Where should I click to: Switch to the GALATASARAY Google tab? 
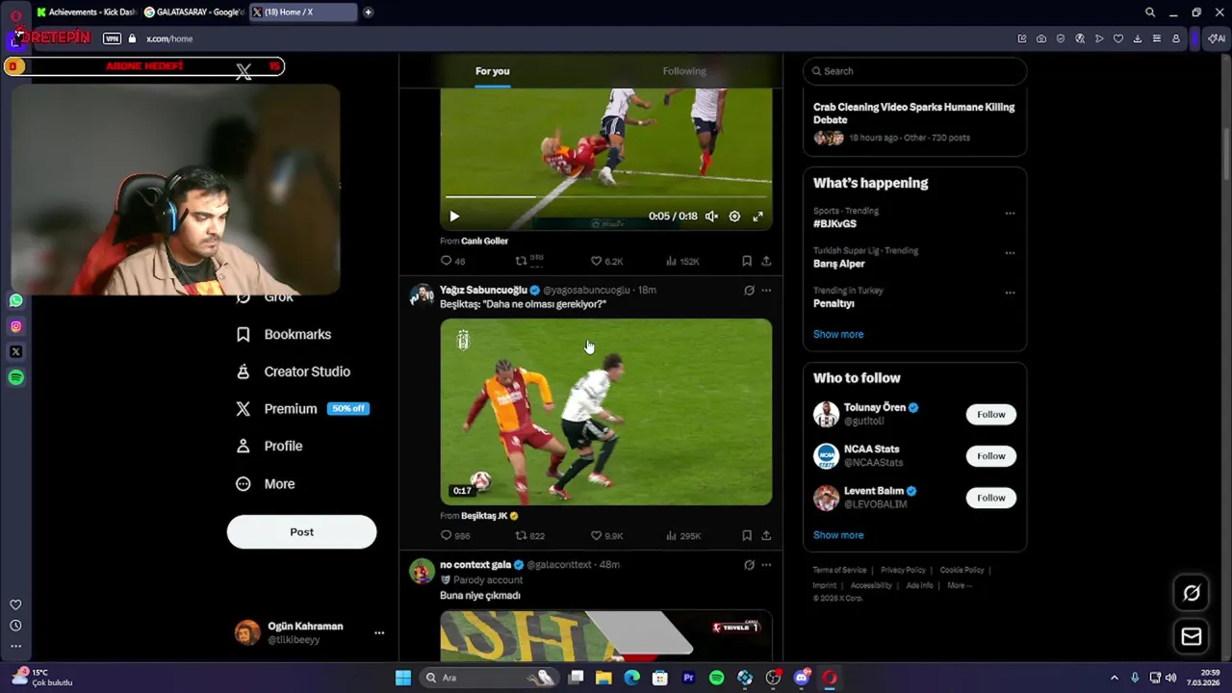193,13
